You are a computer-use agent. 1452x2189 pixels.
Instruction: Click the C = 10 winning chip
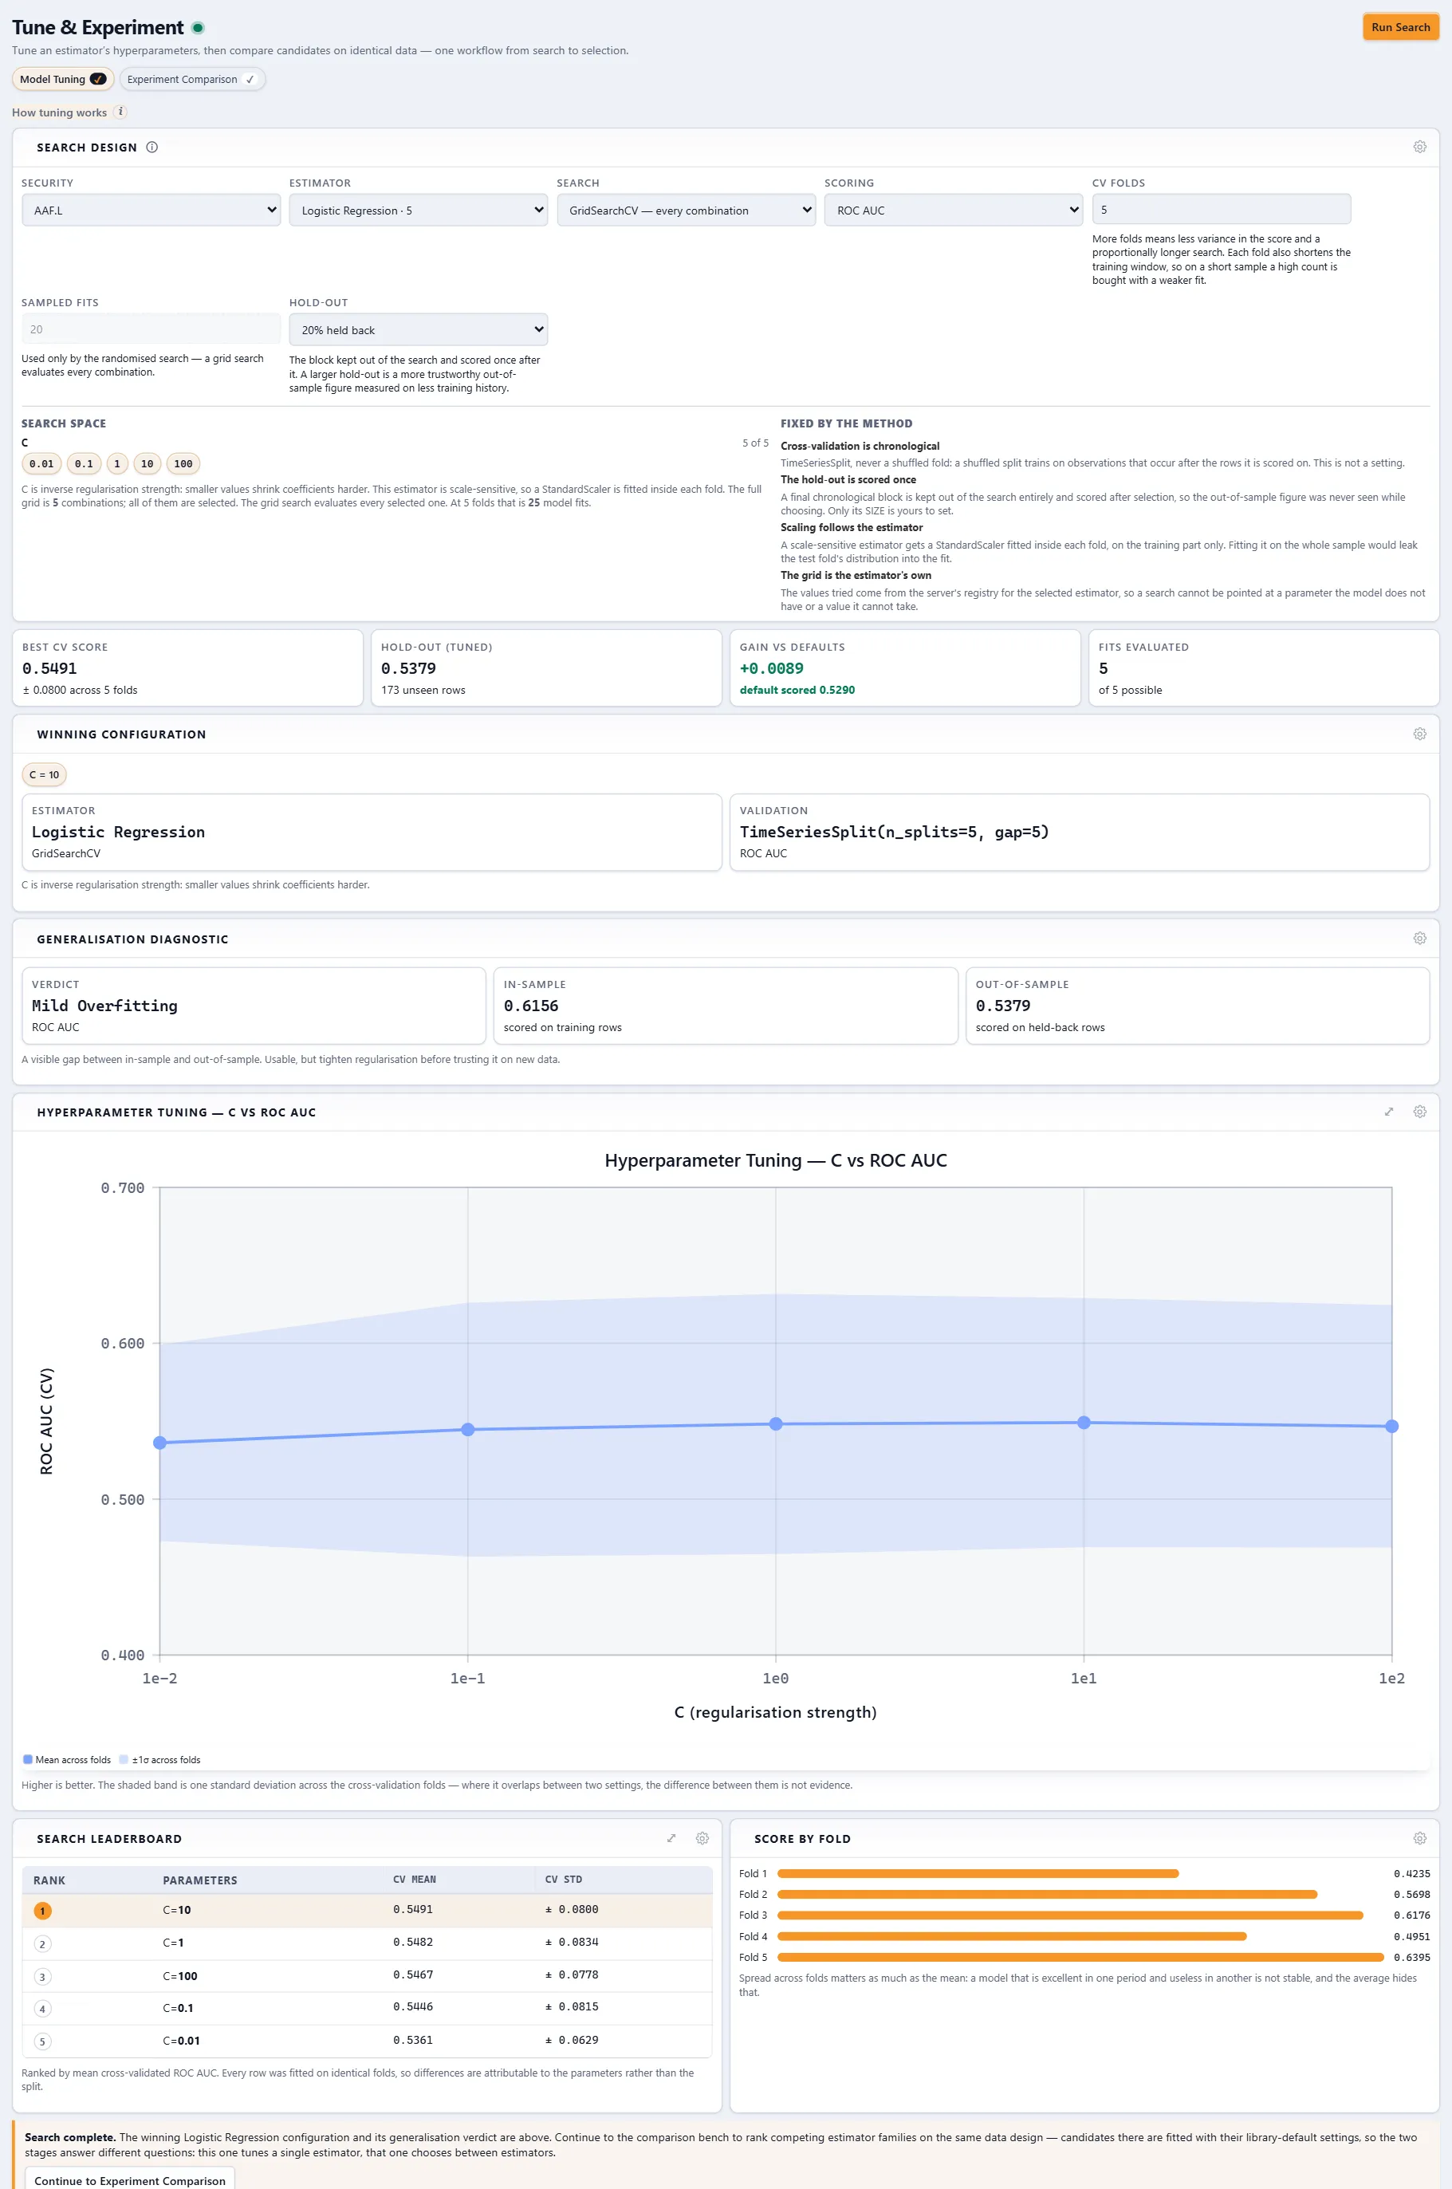[x=44, y=775]
